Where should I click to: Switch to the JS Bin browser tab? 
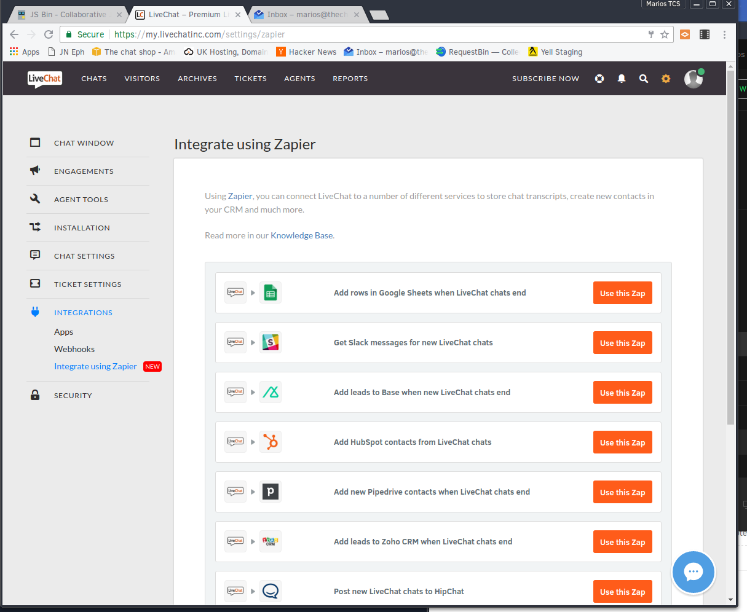(x=68, y=15)
